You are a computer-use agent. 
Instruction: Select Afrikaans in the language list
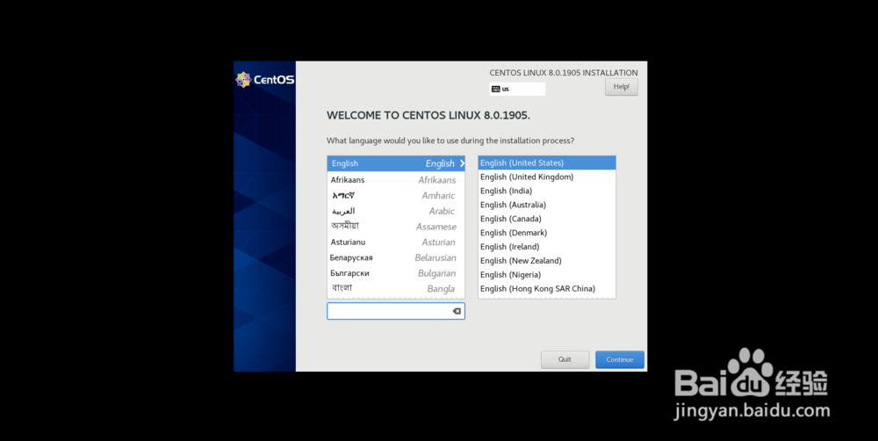pyautogui.click(x=396, y=180)
